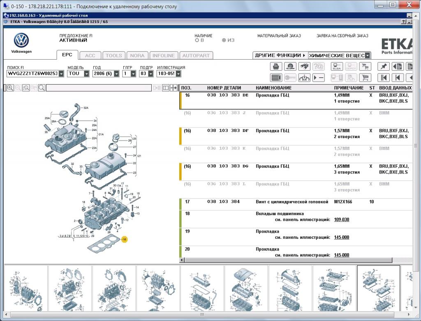Switch to the INFOLINE tab

(164, 55)
